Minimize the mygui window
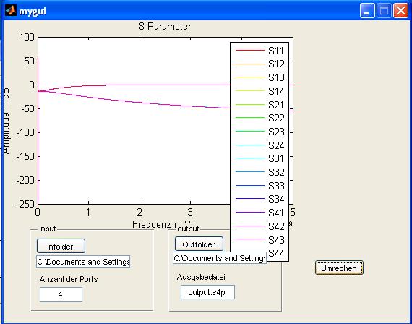The image size is (412, 324). tap(367, 11)
